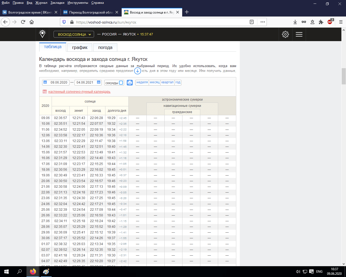Open the Закладки menu

pos(57,3)
